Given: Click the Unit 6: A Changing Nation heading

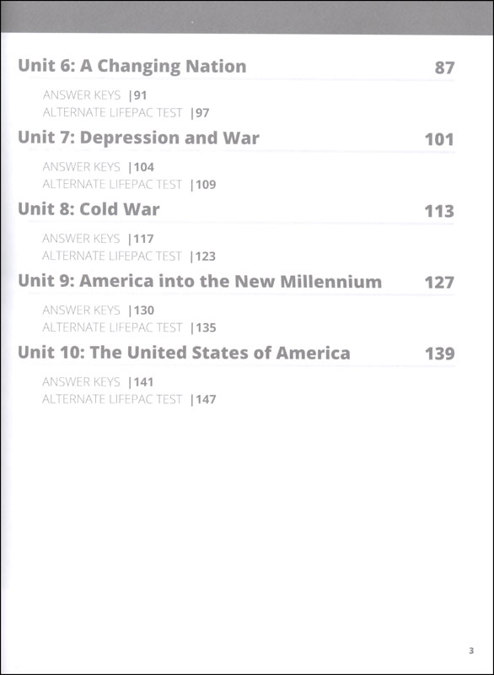Looking at the screenshot, I should (132, 67).
